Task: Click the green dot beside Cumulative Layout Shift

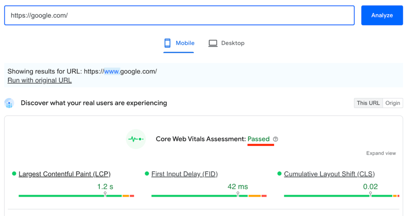Action: (x=280, y=174)
